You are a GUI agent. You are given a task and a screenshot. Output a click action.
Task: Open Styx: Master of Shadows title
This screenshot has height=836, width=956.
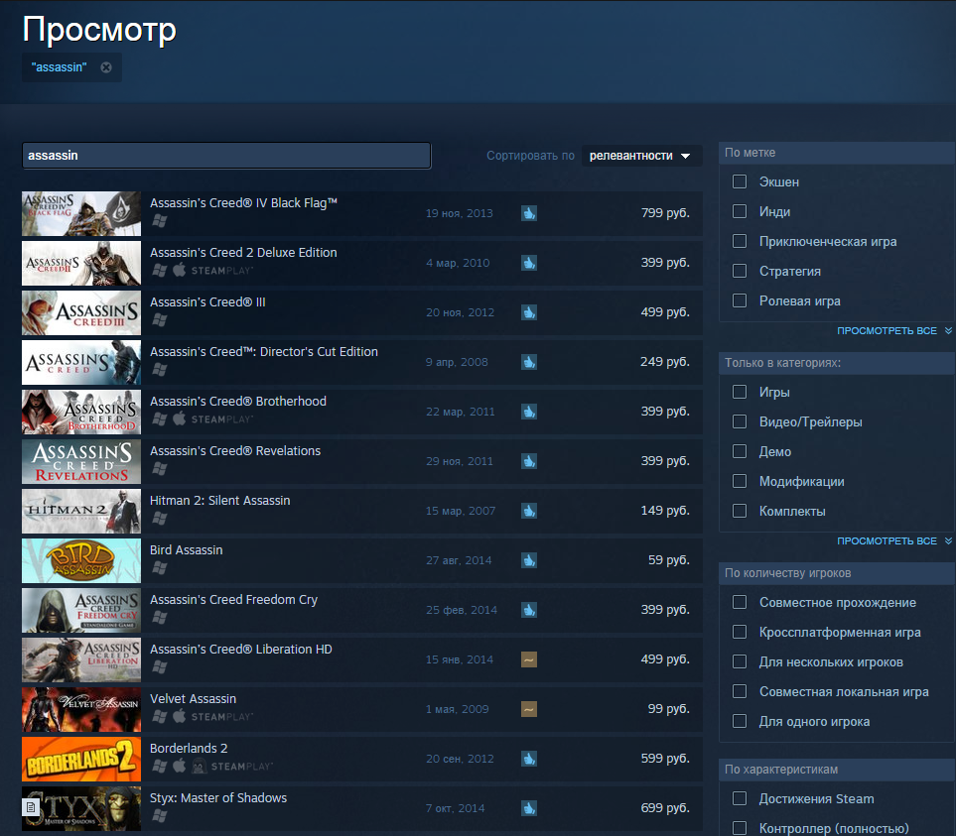[218, 798]
